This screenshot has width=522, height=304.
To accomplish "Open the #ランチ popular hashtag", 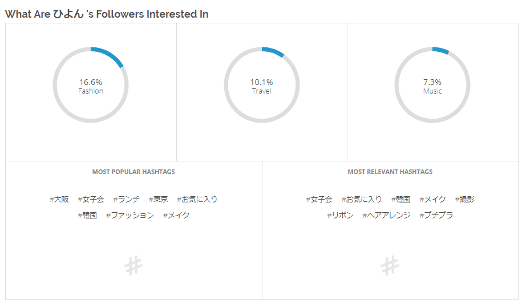I will [x=126, y=200].
